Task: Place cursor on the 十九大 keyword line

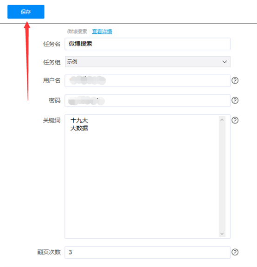Action: 79,120
